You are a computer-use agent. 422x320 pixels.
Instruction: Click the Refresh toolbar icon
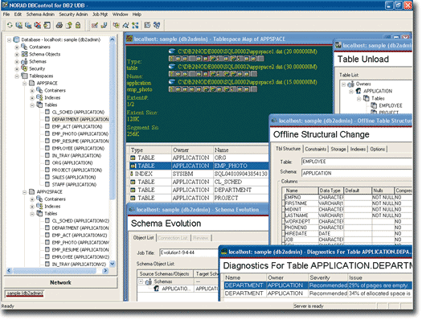pyautogui.click(x=10, y=25)
